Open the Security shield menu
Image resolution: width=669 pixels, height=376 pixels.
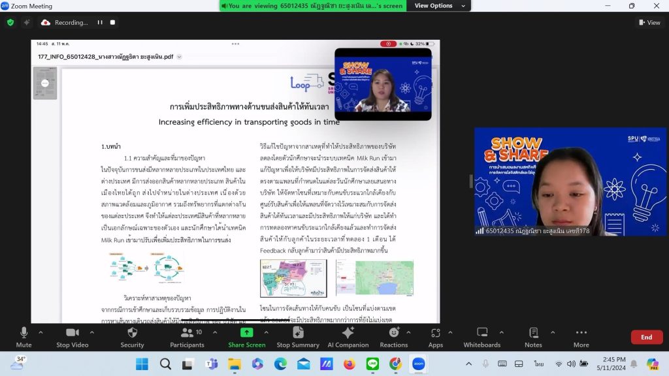click(132, 337)
